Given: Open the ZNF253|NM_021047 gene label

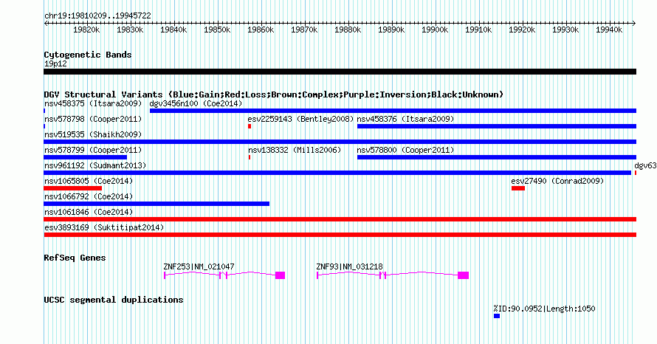Looking at the screenshot, I should pos(199,266).
